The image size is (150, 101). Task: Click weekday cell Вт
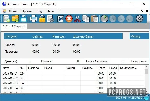point(21,88)
